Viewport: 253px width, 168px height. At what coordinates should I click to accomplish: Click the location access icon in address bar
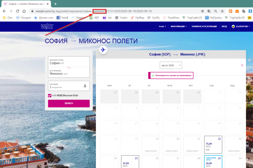click(x=202, y=11)
